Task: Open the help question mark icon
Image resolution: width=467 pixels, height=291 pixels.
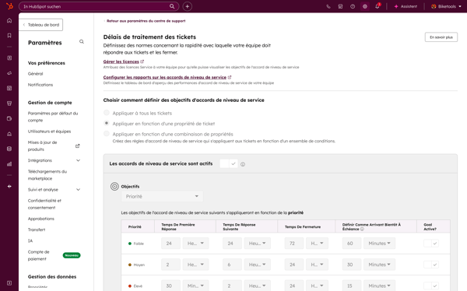Action: point(353,6)
